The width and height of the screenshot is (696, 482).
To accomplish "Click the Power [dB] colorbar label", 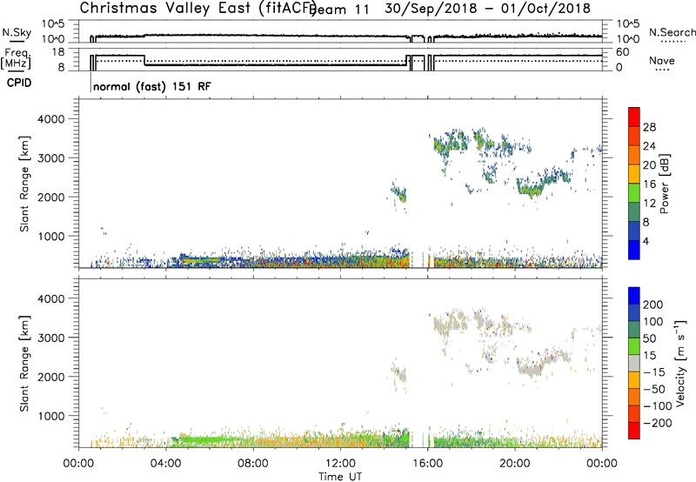I will click(x=664, y=184).
